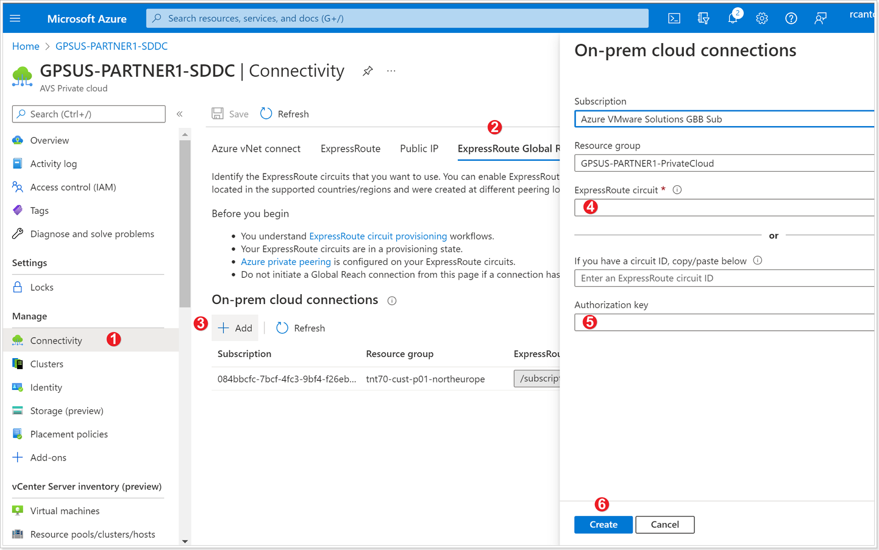
Task: Click the Subscription column header
Action: [244, 354]
